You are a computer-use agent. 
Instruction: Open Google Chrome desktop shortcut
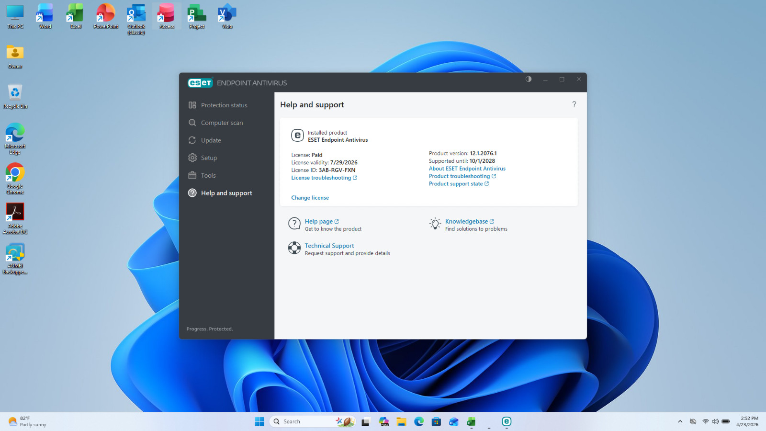tap(15, 179)
